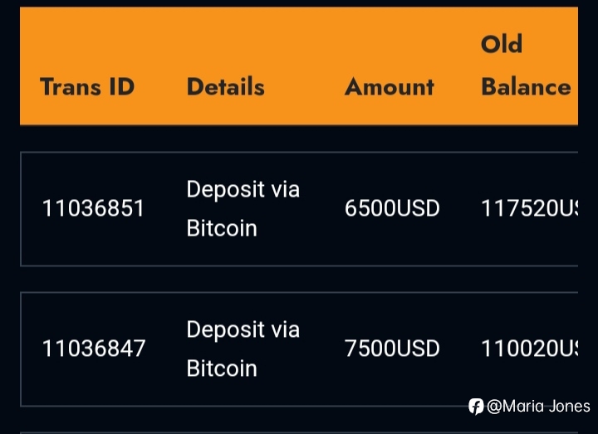Click the word Old in header
This screenshot has width=598, height=434.
pyautogui.click(x=502, y=44)
